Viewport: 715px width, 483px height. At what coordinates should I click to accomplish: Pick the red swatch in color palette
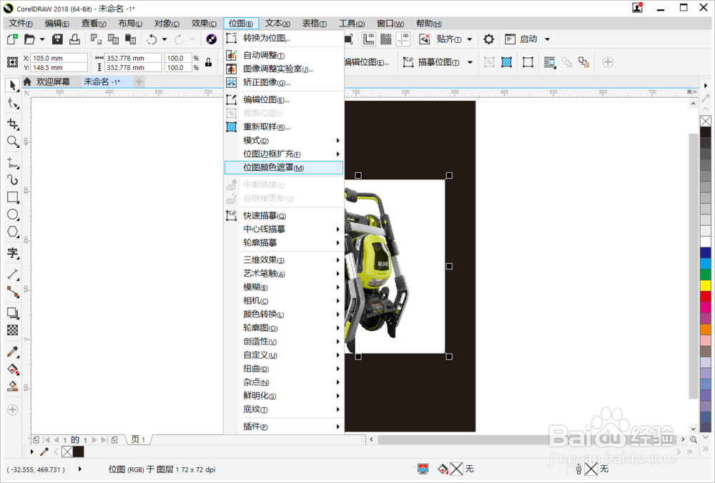pos(706,297)
